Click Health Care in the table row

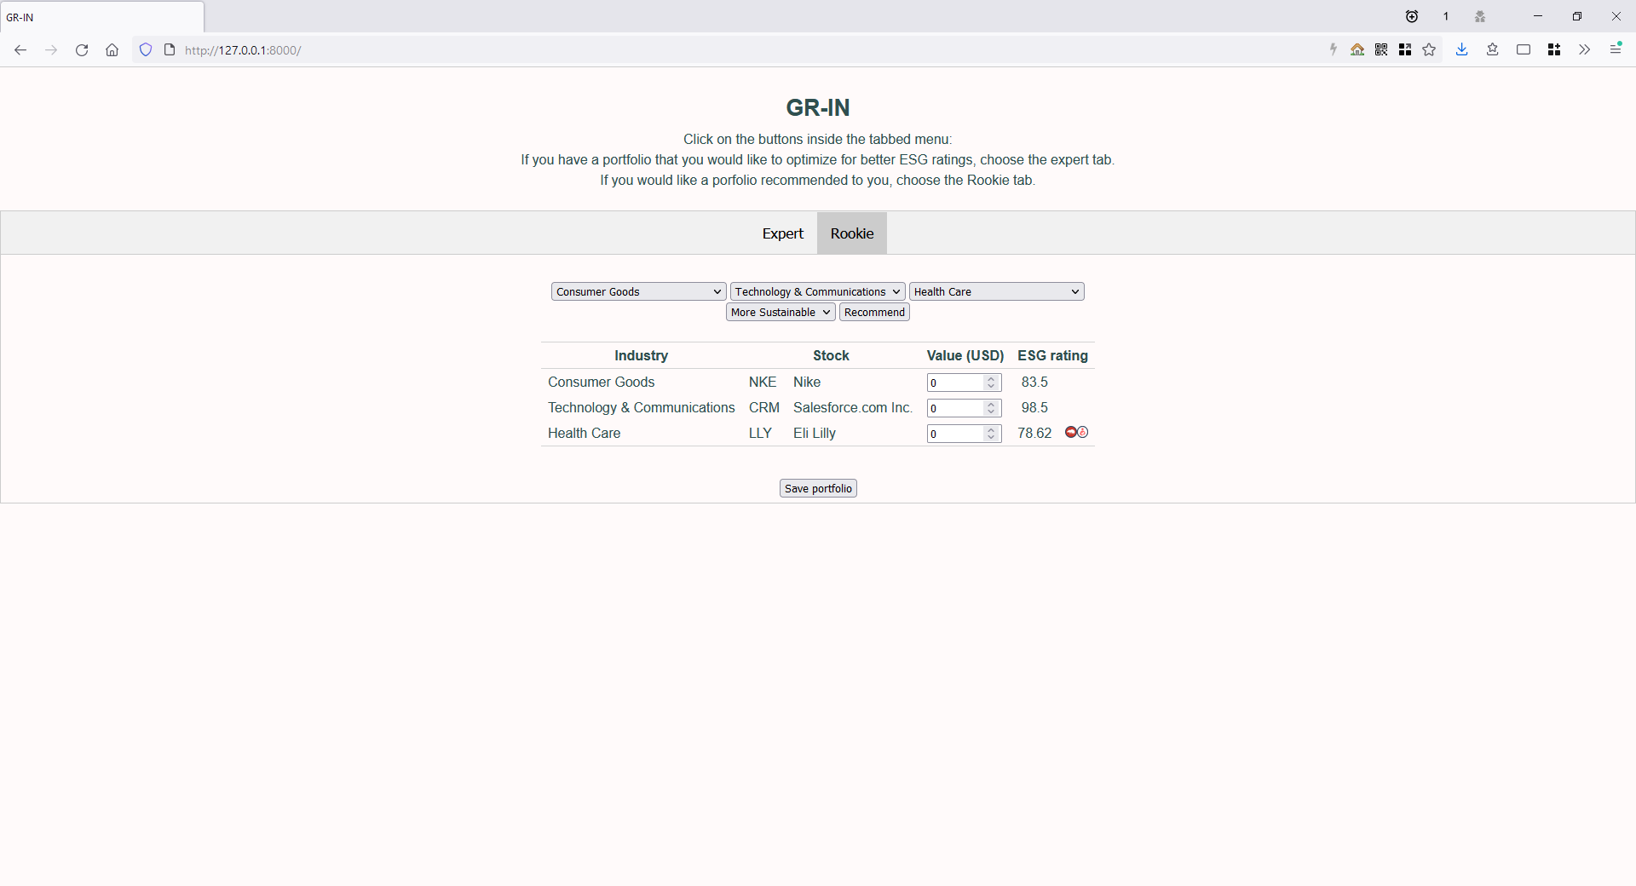pos(584,433)
